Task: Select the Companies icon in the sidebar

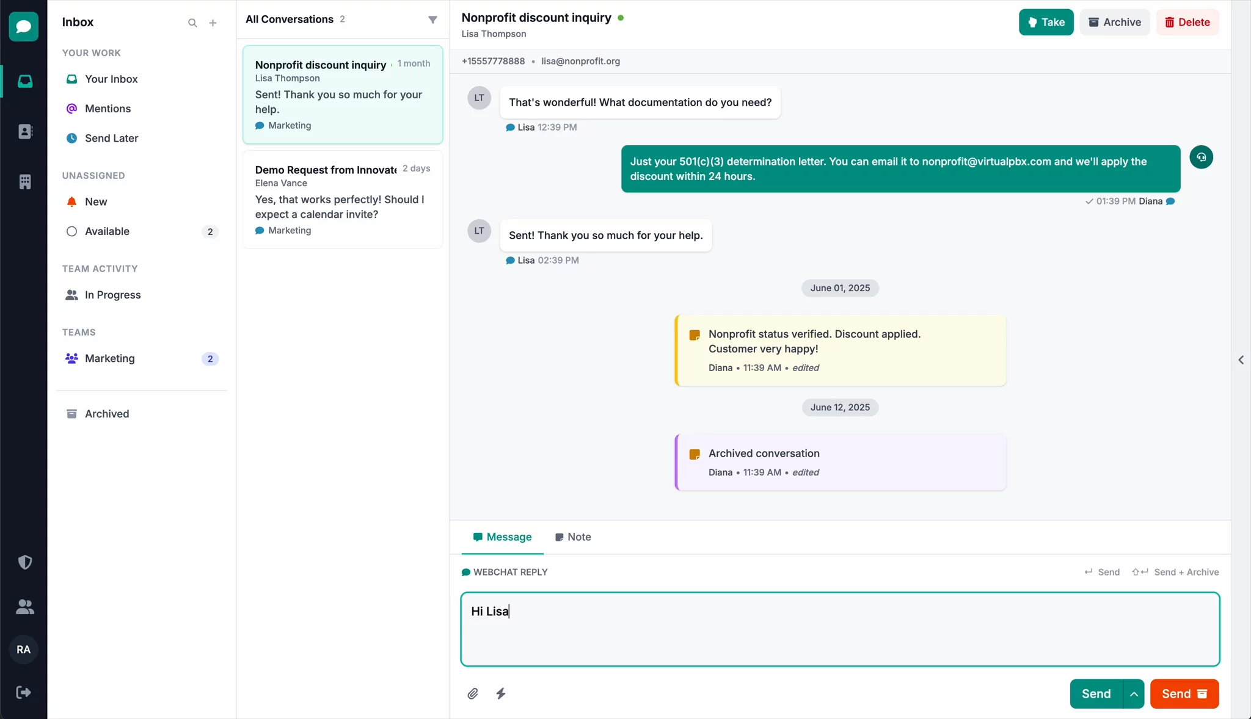Action: coord(24,181)
